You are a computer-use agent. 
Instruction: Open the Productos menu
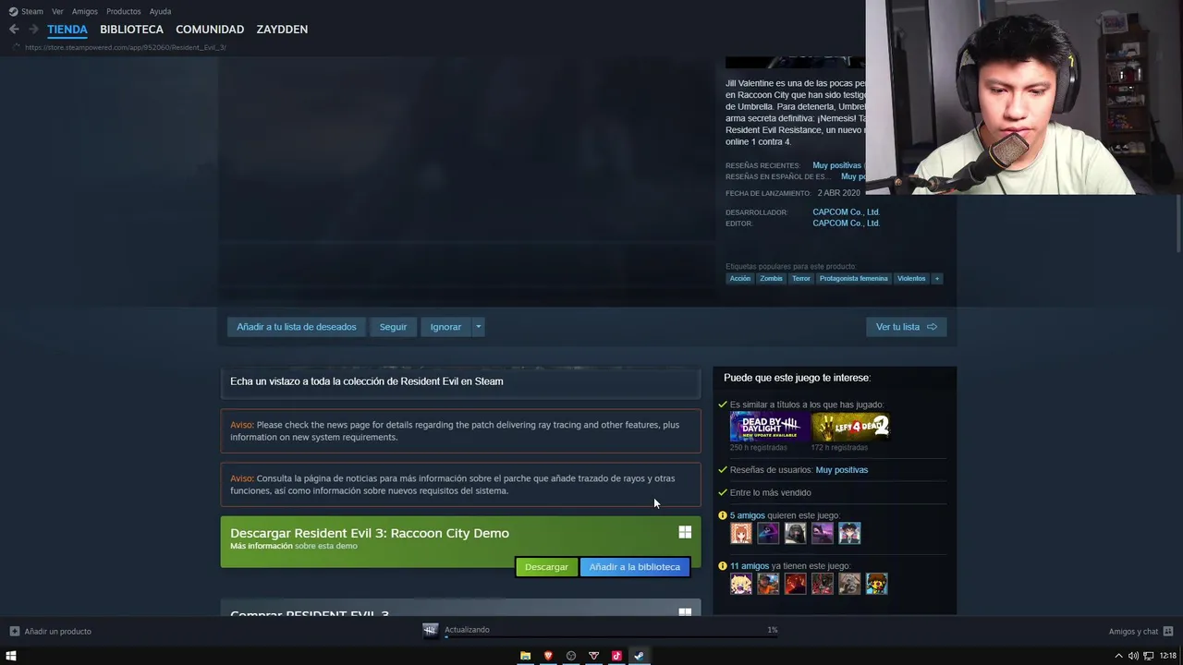click(124, 11)
